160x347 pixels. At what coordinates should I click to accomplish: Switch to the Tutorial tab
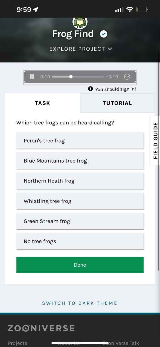pyautogui.click(x=117, y=103)
